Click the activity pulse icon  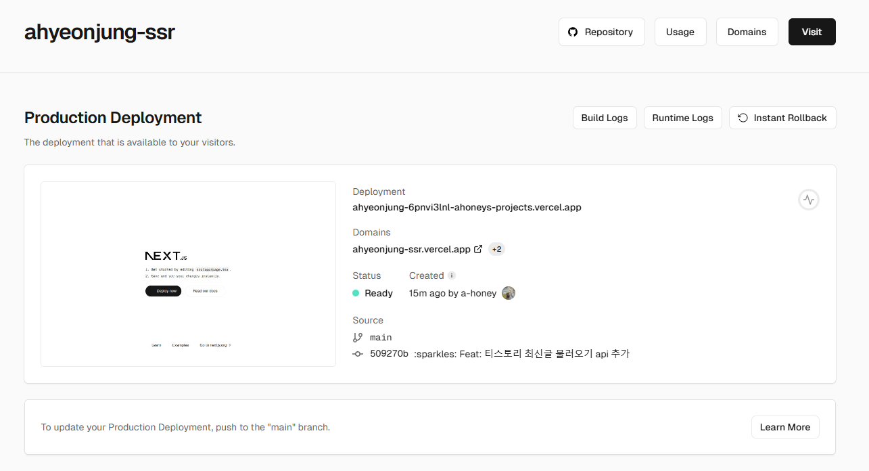click(x=809, y=199)
